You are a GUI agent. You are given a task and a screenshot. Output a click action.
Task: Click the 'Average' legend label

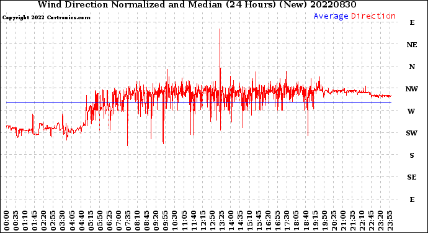pos(331,16)
